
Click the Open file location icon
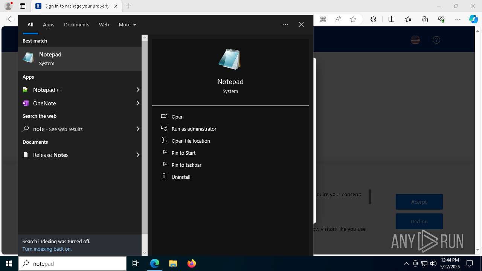164,140
